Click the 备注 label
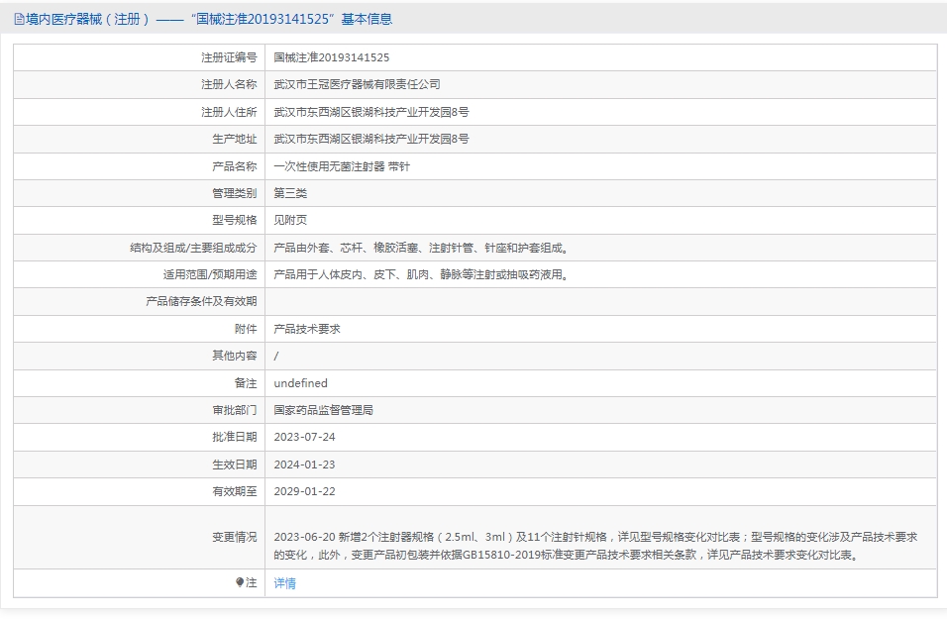The image size is (947, 619). (246, 383)
